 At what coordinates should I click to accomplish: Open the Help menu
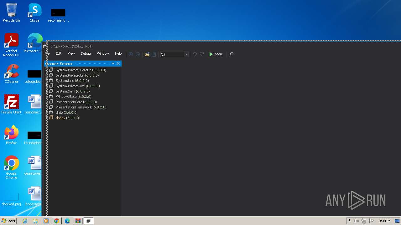click(118, 53)
